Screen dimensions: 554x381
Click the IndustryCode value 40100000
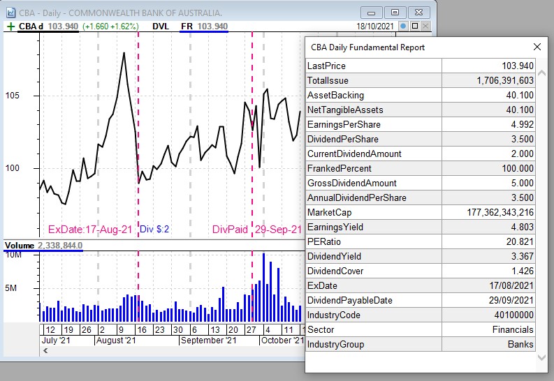click(513, 315)
